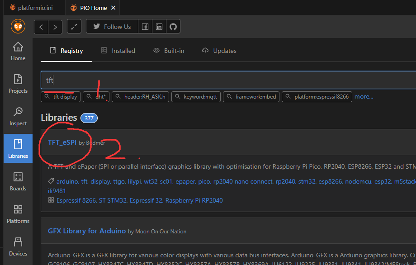The height and width of the screenshot is (265, 416).
Task: Open the GFX Library for Arduino
Action: tap(87, 231)
